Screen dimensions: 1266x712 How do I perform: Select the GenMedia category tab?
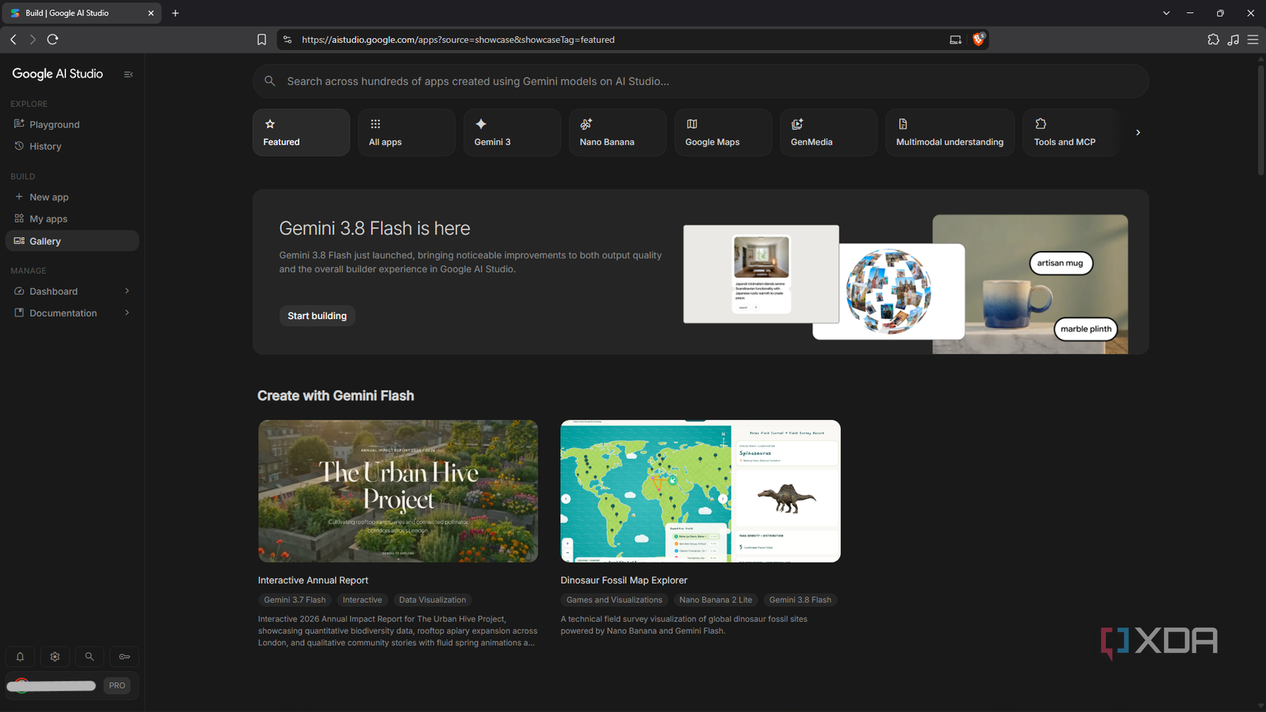pyautogui.click(x=829, y=133)
